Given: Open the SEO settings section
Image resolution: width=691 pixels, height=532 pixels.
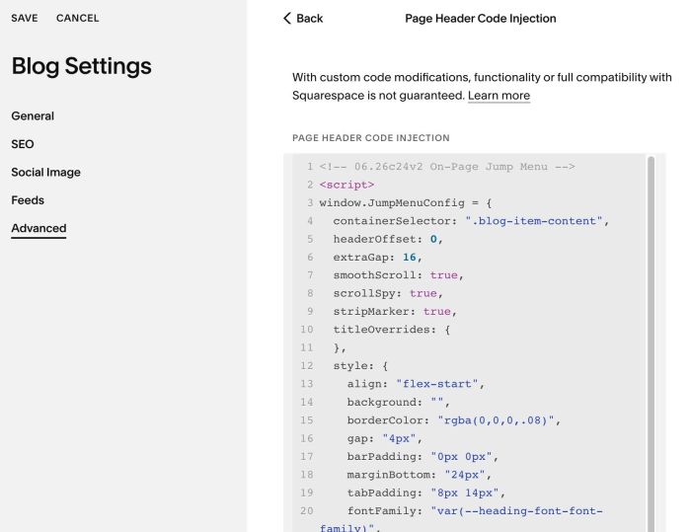Looking at the screenshot, I should 23,144.
